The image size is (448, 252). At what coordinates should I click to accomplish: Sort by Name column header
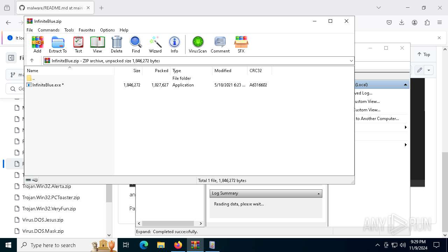click(69, 71)
